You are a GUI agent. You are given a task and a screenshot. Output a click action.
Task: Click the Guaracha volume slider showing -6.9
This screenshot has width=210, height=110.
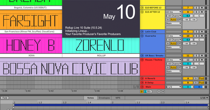[x=188, y=40]
